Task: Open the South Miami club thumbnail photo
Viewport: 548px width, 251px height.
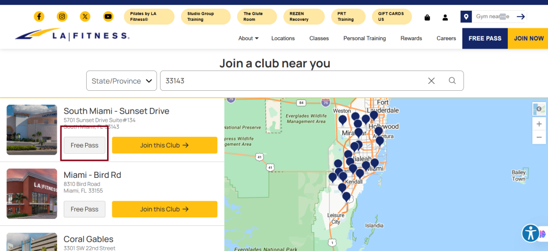Action: [32, 130]
